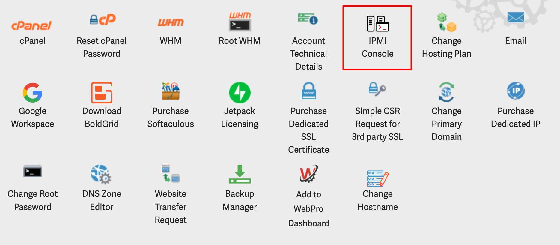Click the Email text label
Screen dimensions: 560x245
point(516,41)
